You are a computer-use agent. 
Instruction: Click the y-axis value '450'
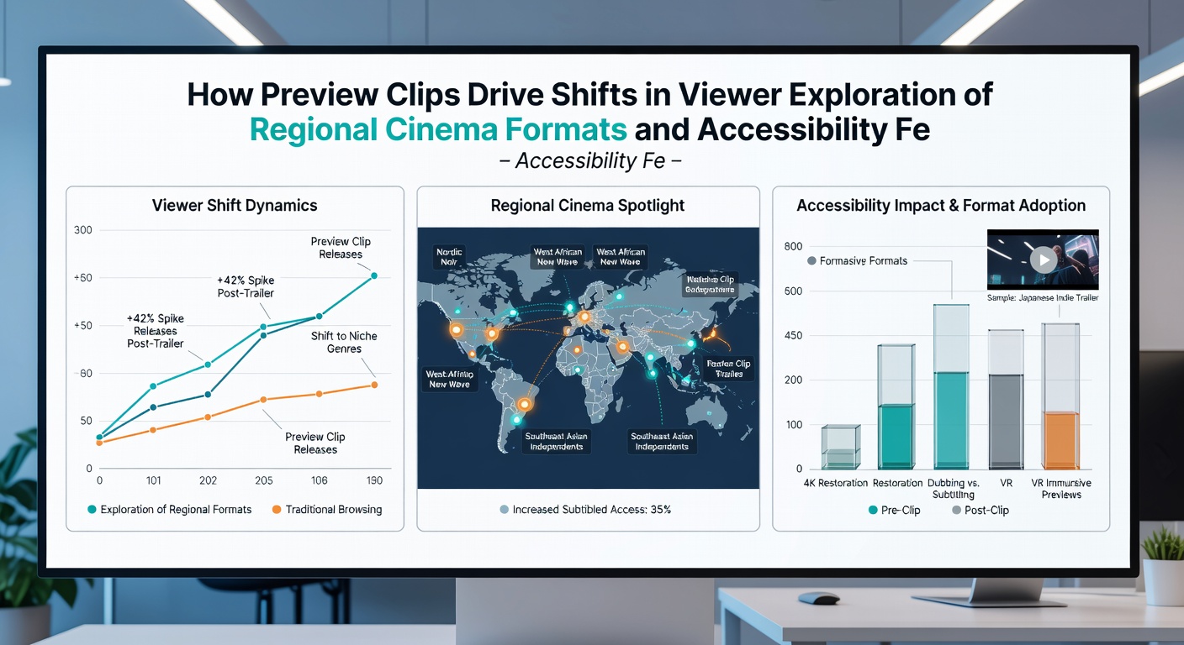coord(793,336)
